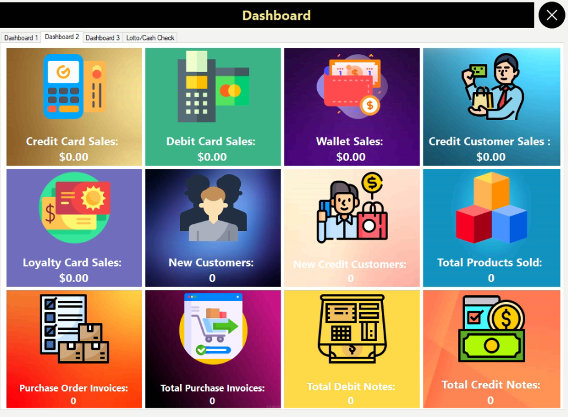Select the Total Debit Notes ATM icon
Screen dimensions: 568x417
352,329
